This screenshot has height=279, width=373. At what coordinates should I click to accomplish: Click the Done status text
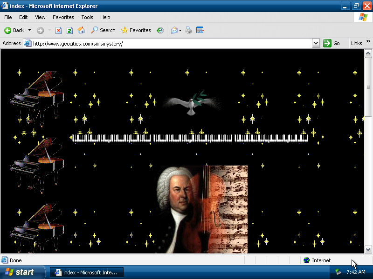pos(16,260)
